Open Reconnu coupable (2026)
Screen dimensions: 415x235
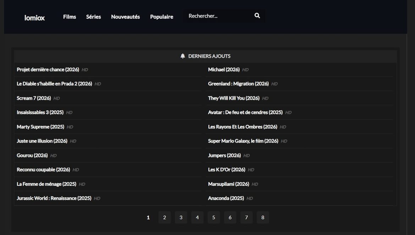pos(43,169)
